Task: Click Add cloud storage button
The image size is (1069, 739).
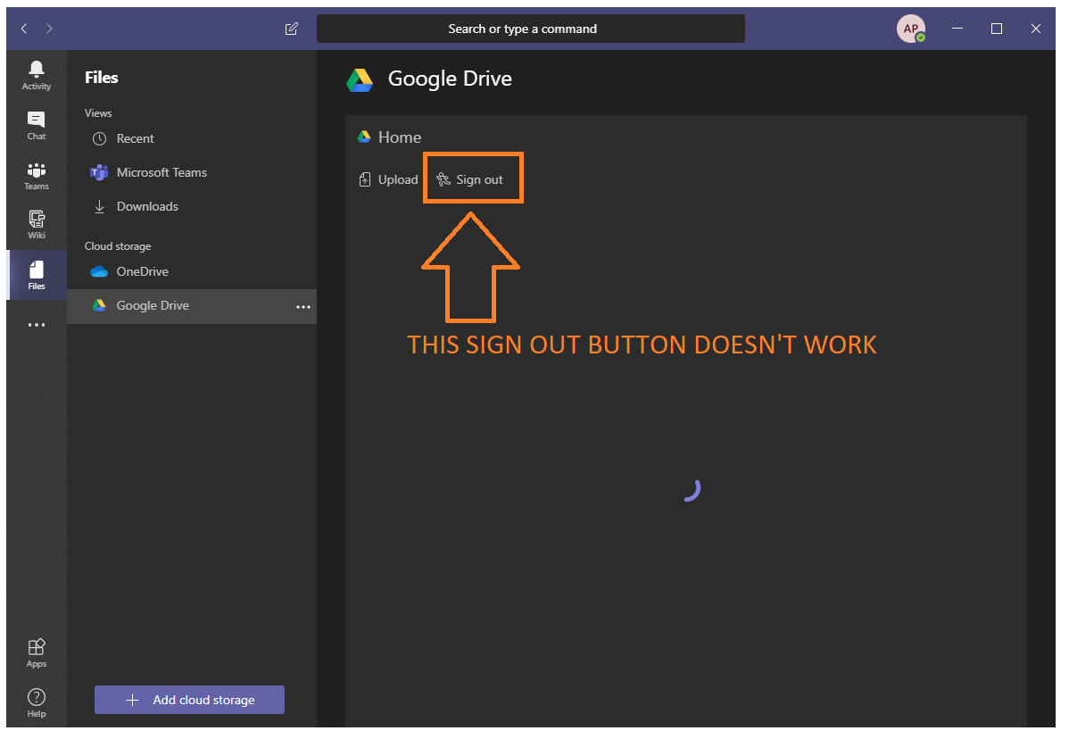Action: (189, 700)
